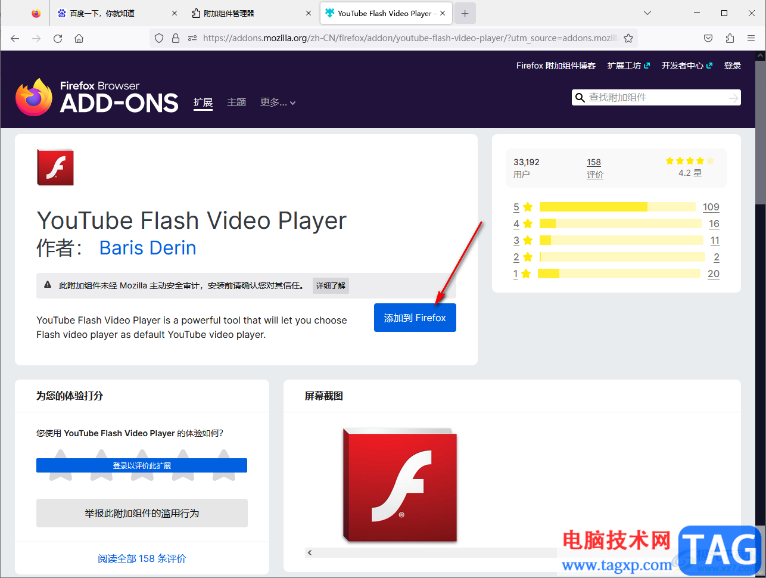Reload the current page
The width and height of the screenshot is (766, 578).
pyautogui.click(x=58, y=38)
